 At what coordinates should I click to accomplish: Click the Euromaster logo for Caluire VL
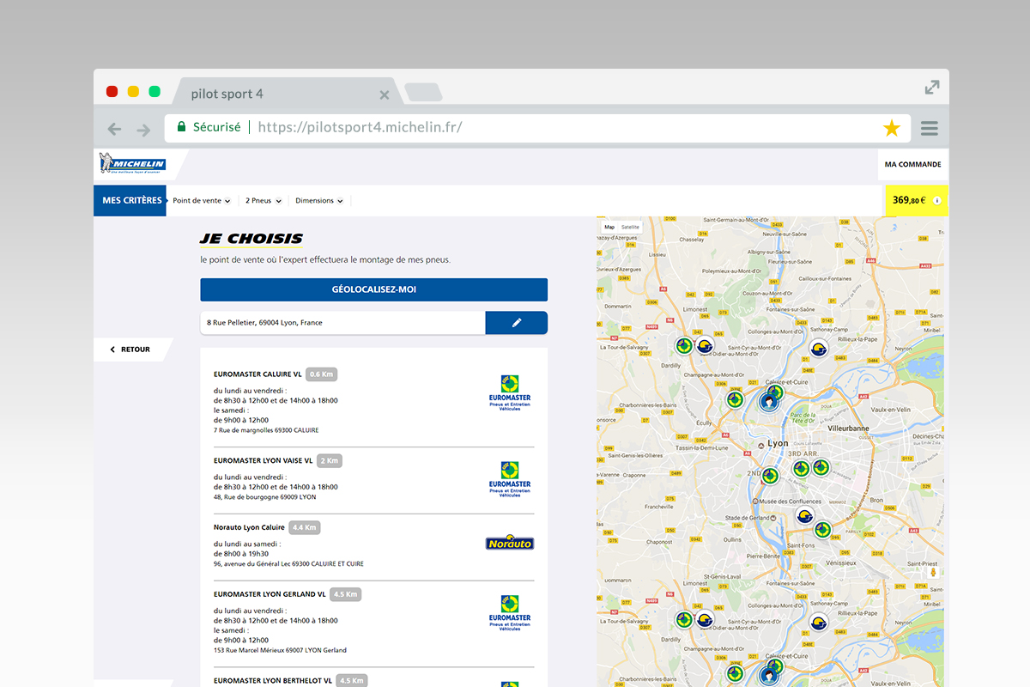[x=510, y=394]
